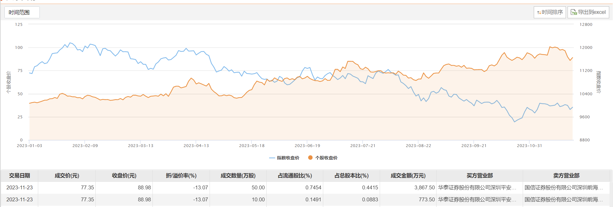Click the 773.50 amount cell in second row
The height and width of the screenshot is (207, 613).
pos(426,200)
